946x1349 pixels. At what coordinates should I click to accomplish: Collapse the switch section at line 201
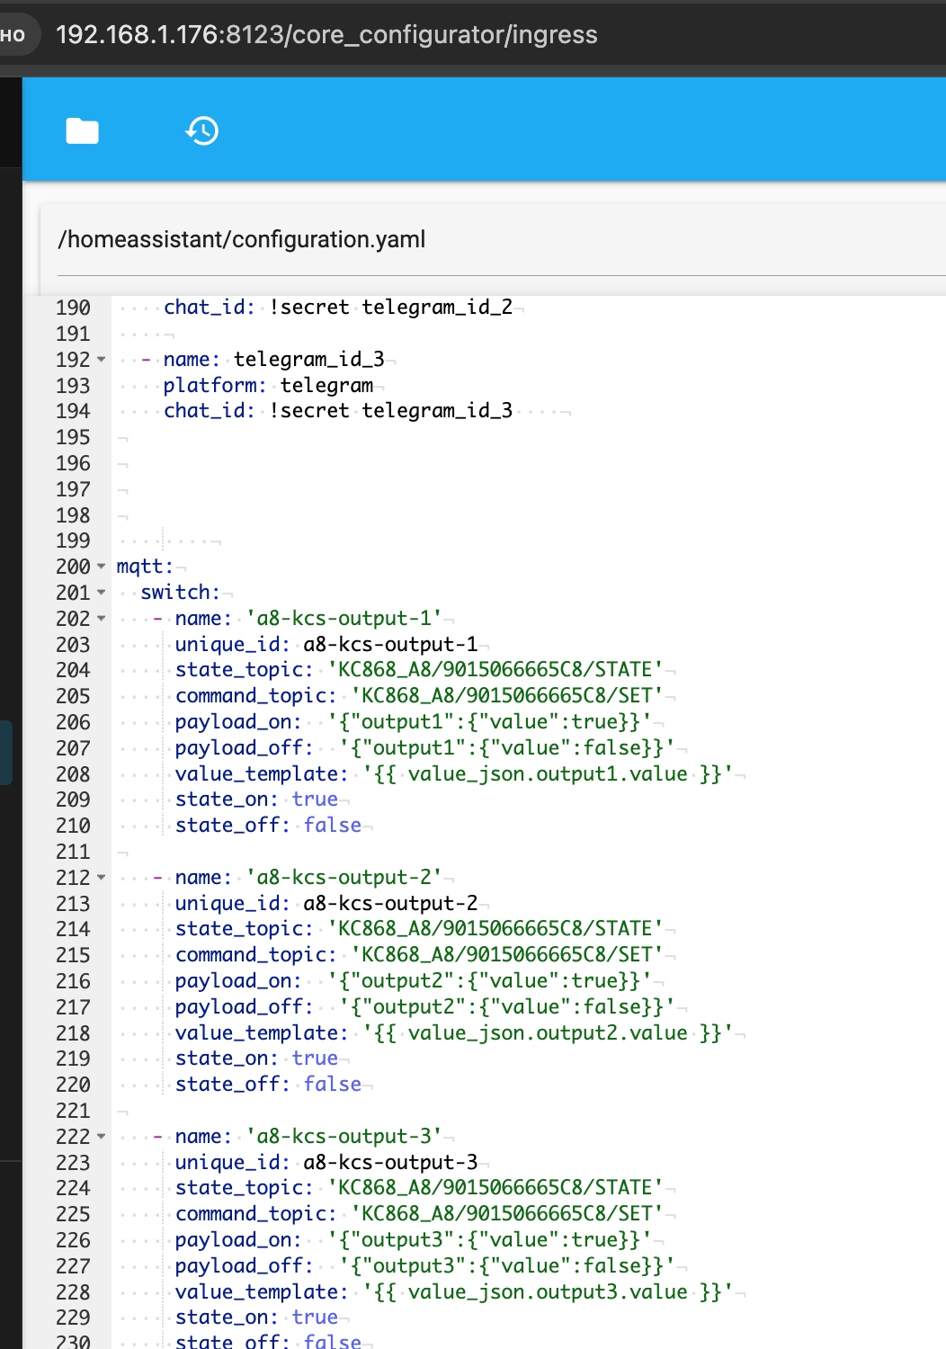click(x=102, y=594)
